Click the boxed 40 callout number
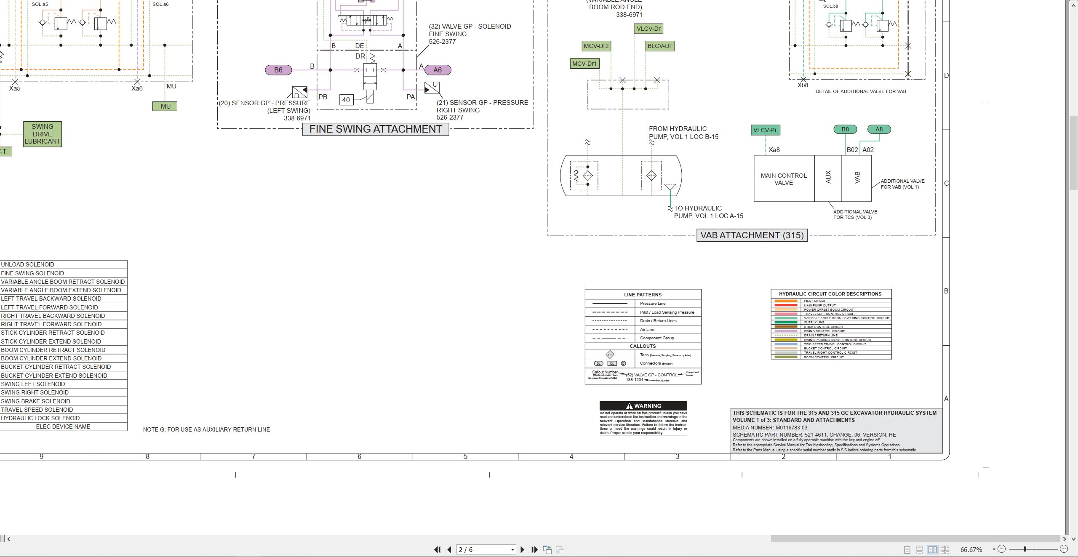1078x557 pixels. pyautogui.click(x=346, y=100)
